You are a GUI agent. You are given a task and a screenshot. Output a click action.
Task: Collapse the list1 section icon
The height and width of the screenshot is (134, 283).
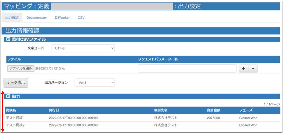click(8, 96)
